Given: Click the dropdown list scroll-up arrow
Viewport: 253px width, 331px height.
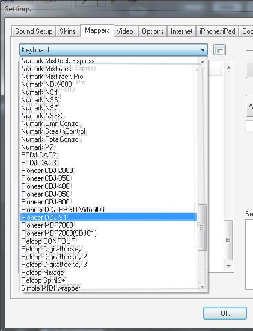Looking at the screenshot, I should [x=203, y=62].
